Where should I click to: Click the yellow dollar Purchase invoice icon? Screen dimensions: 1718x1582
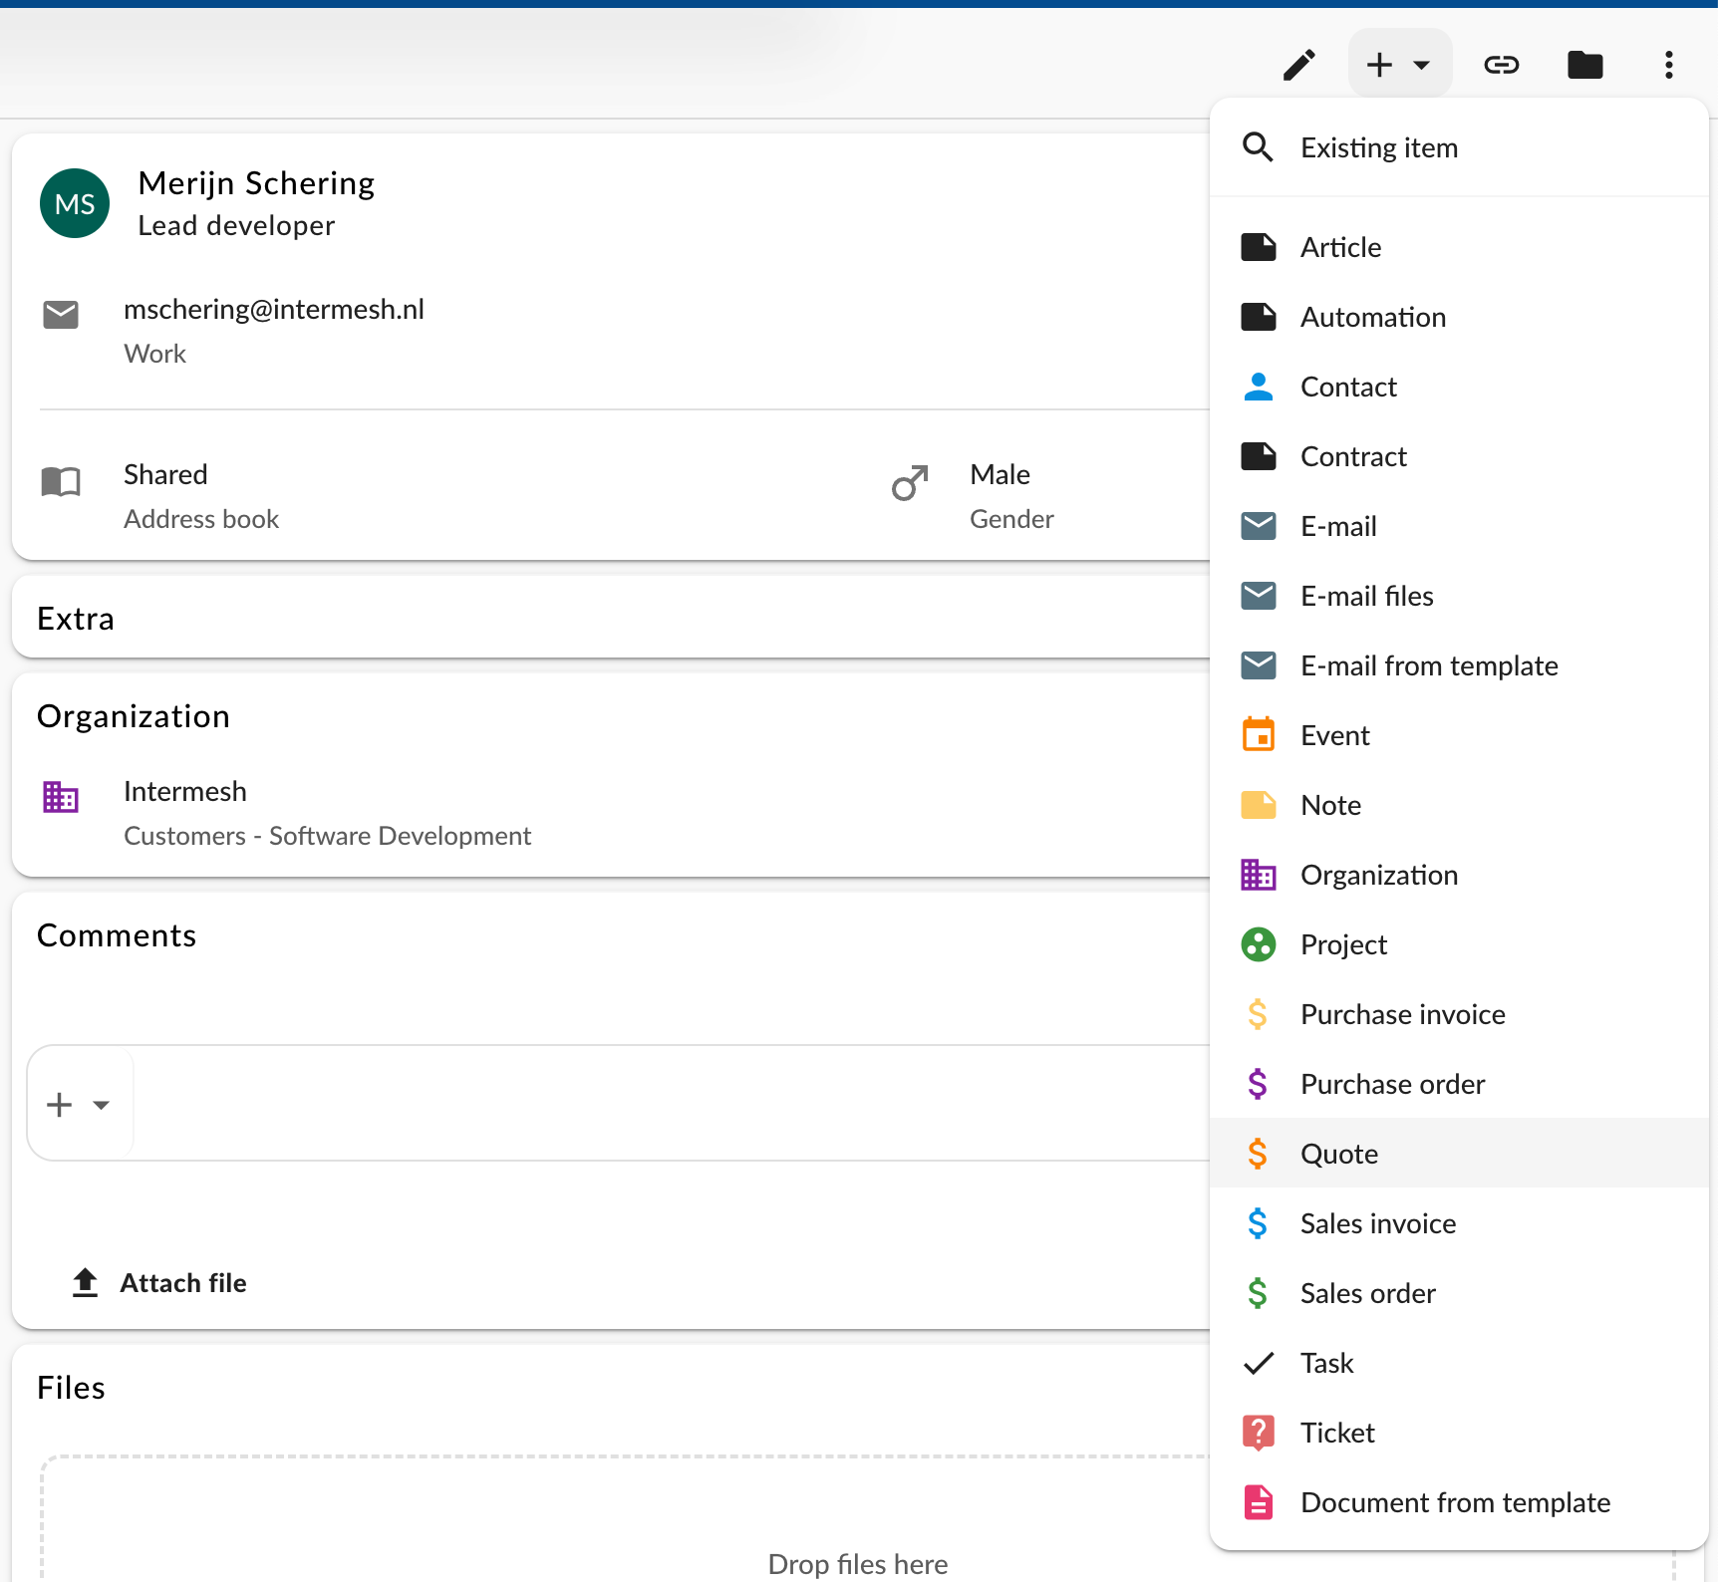[x=1258, y=1014]
